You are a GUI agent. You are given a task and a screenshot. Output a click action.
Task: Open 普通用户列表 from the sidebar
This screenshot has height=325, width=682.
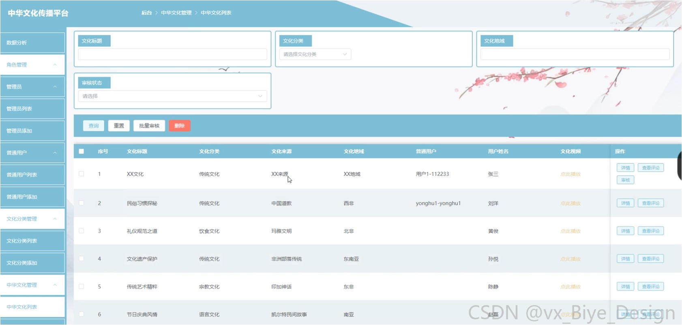tap(32, 175)
